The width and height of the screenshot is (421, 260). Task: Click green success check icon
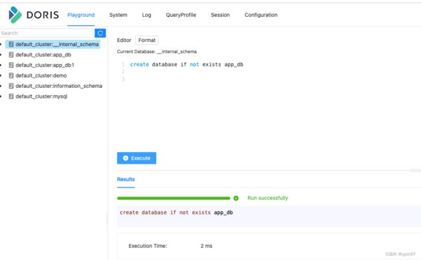click(236, 198)
